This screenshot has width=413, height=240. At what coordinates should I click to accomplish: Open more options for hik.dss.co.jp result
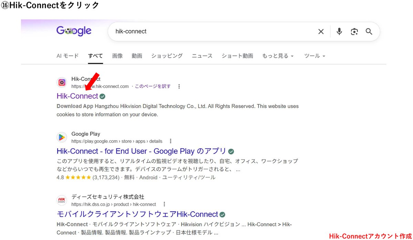(165, 204)
